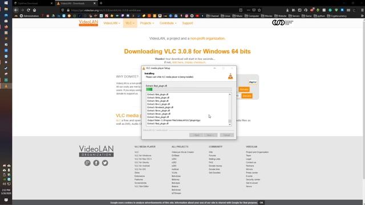Screen dimensions: 365x205
Task: Open Press center footer link
Action: coord(252,173)
